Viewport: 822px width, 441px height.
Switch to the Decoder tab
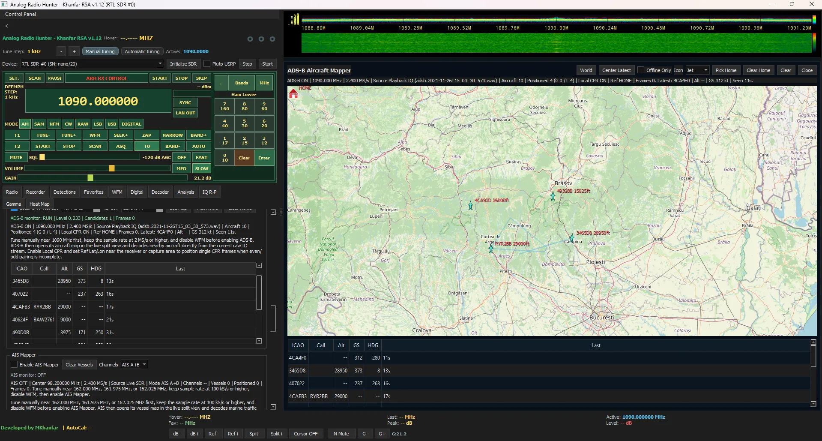[160, 192]
